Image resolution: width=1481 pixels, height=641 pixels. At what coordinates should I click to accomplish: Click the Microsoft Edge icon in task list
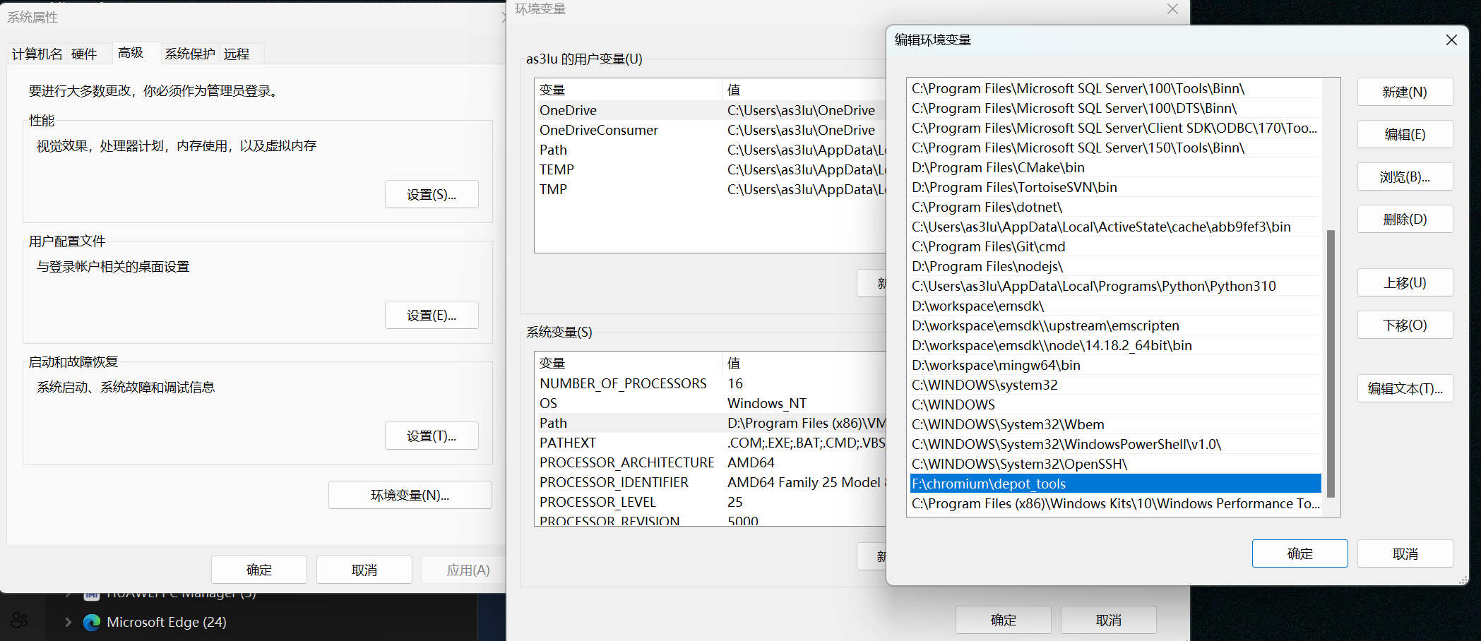92,622
